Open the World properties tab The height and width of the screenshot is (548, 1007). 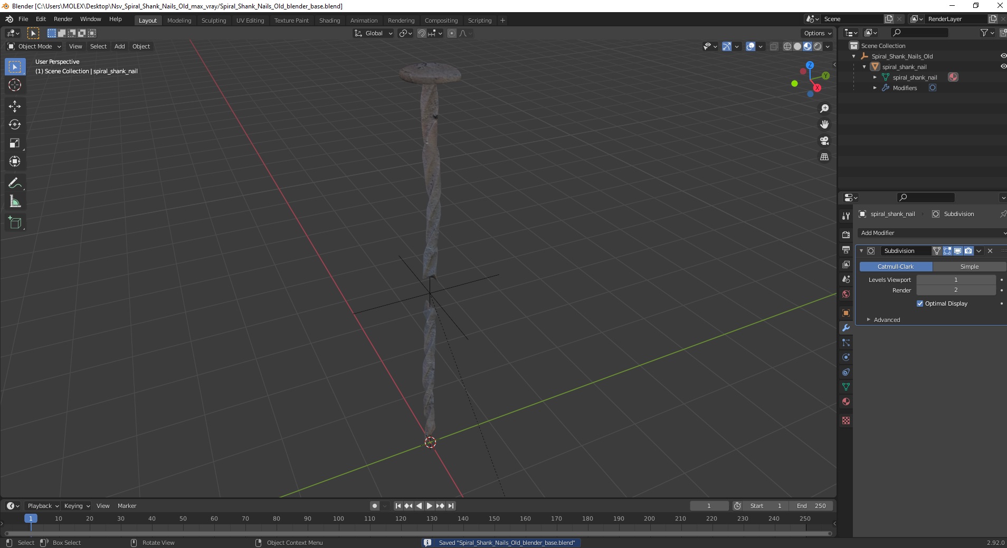(x=846, y=294)
